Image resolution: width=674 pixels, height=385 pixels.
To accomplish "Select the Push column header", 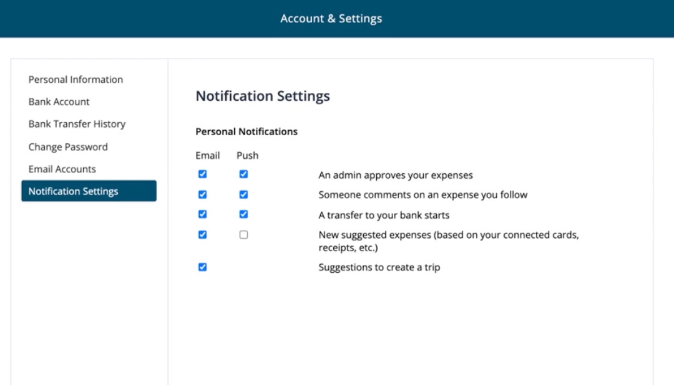I will [247, 155].
